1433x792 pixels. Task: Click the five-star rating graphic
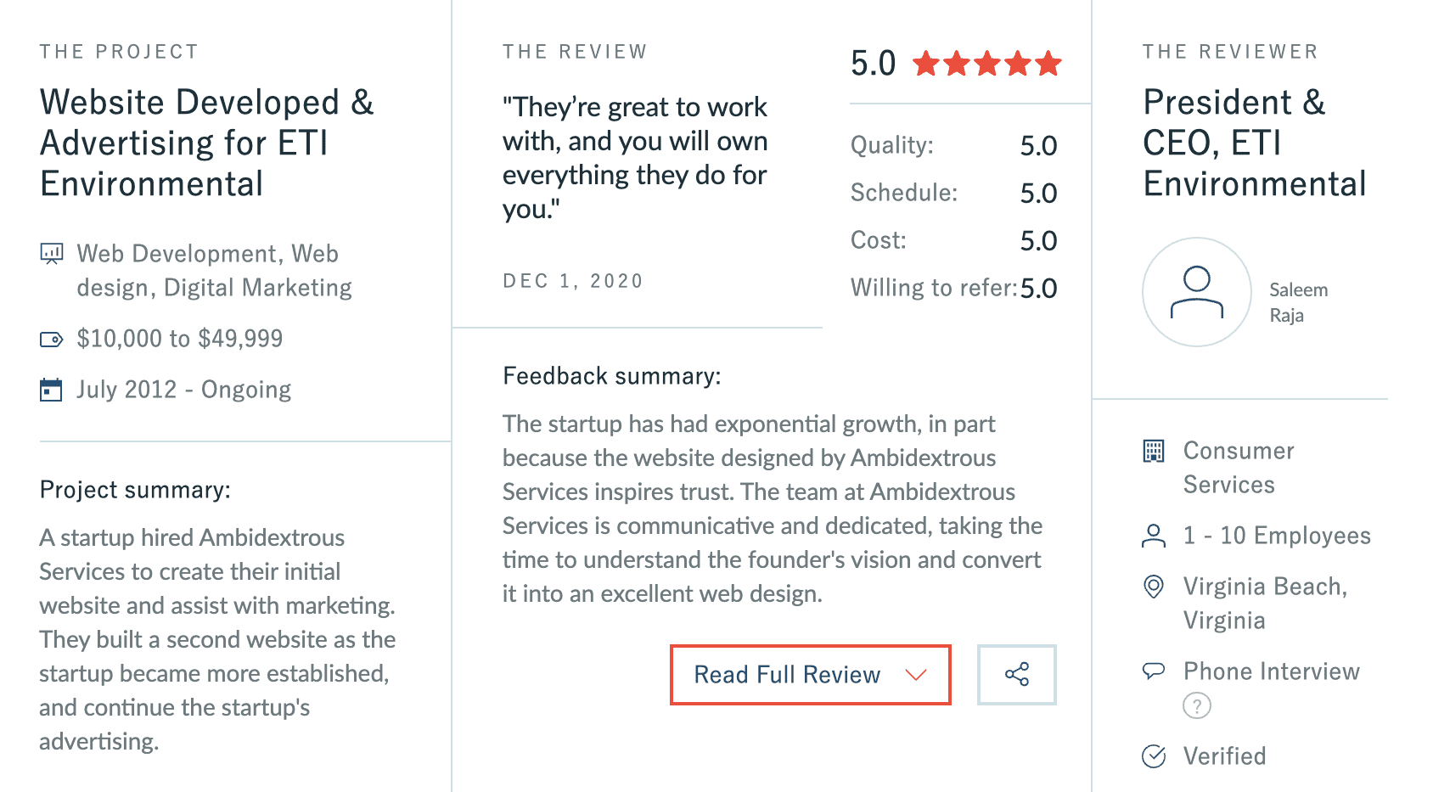click(987, 64)
